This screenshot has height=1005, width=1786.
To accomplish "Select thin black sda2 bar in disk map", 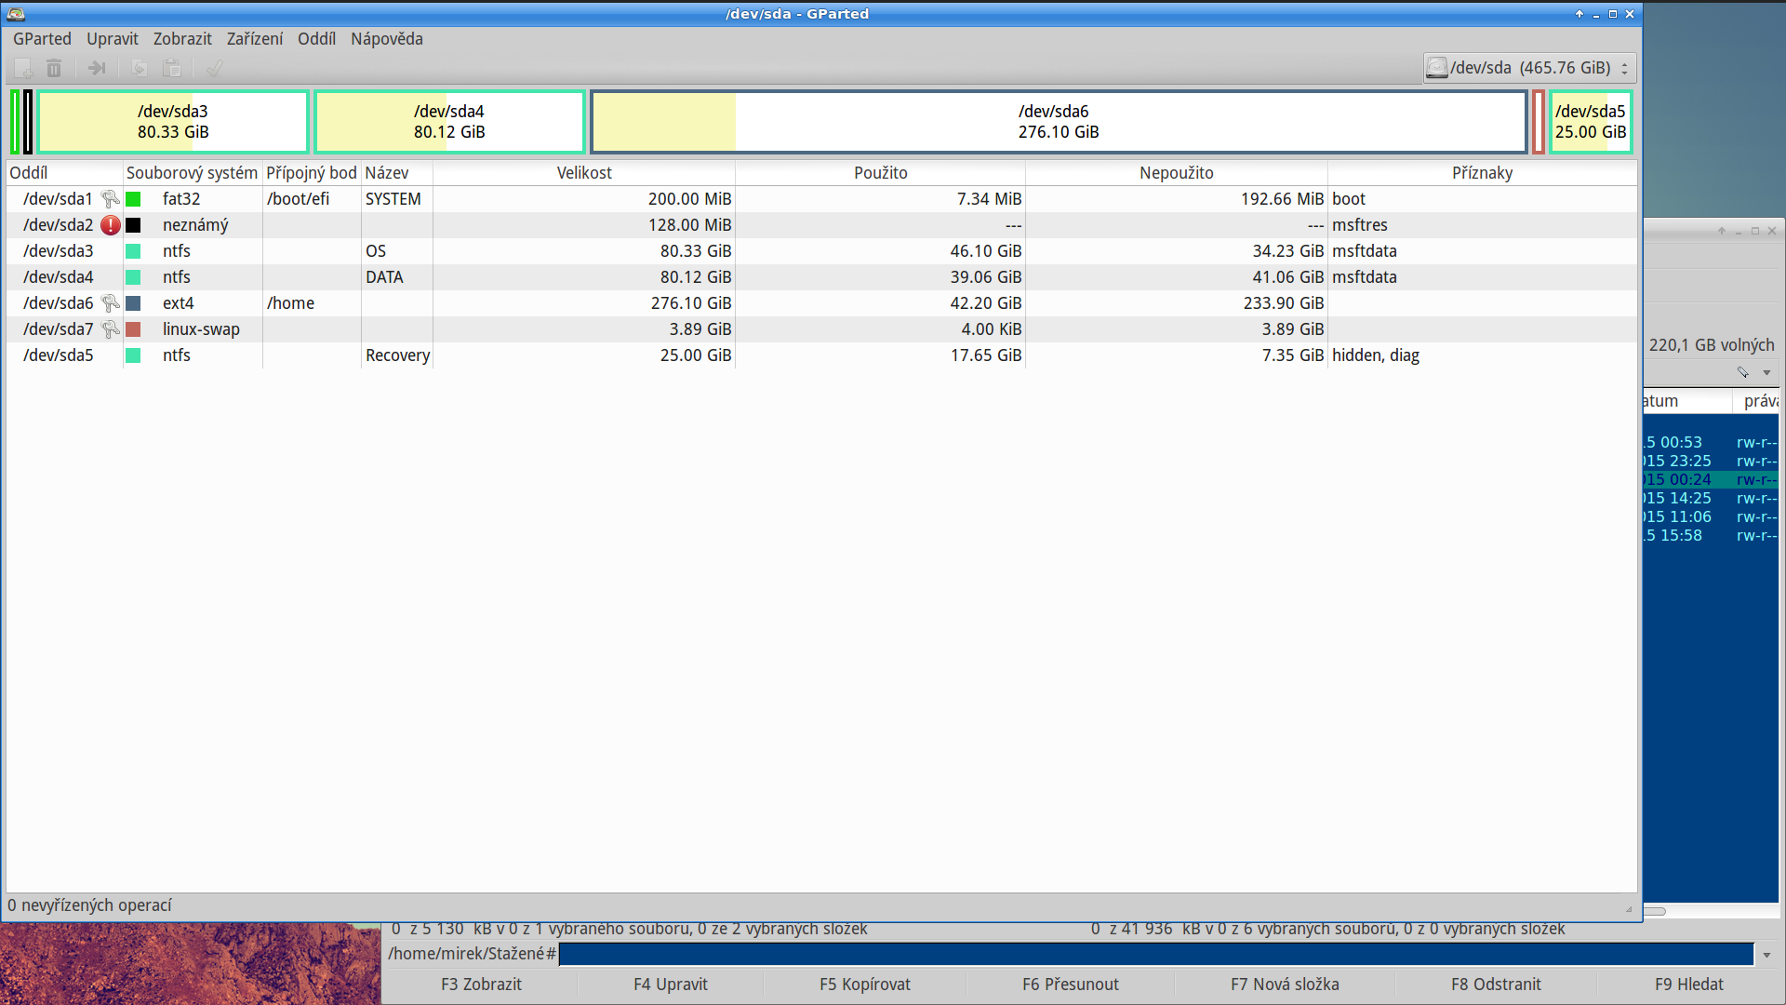I will click(28, 122).
